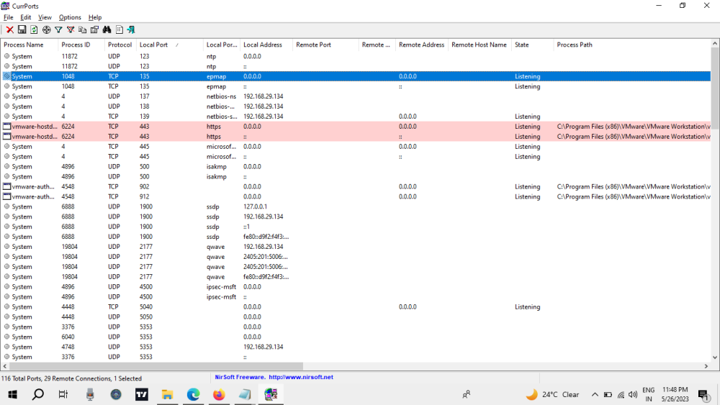Screen dimensions: 720x405
Task: Open Properties via toolbar icon
Action: pos(94,29)
